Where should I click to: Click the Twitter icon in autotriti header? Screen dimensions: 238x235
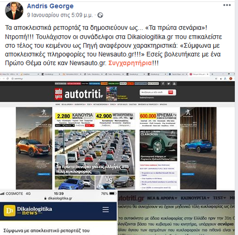pos(169,84)
